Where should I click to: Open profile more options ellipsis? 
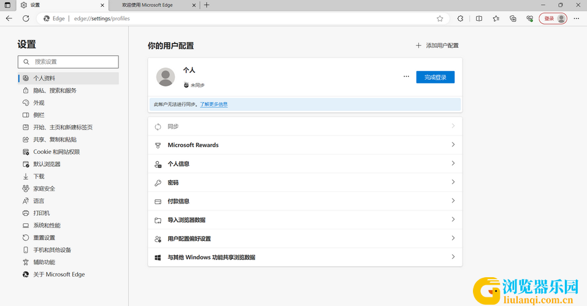pyautogui.click(x=406, y=76)
